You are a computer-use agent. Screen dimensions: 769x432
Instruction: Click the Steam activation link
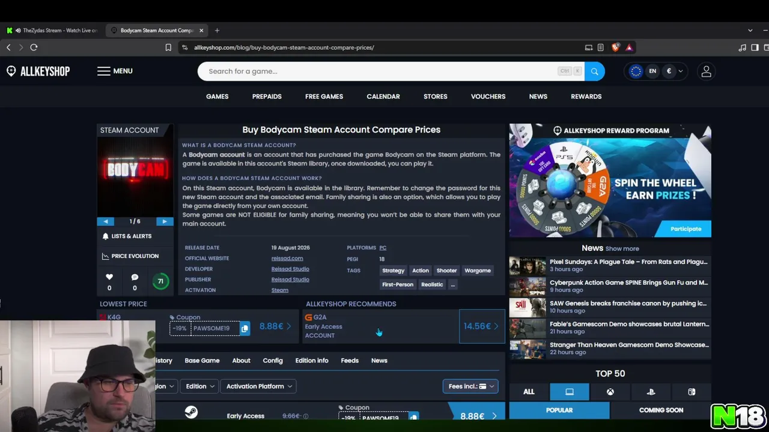tap(280, 290)
